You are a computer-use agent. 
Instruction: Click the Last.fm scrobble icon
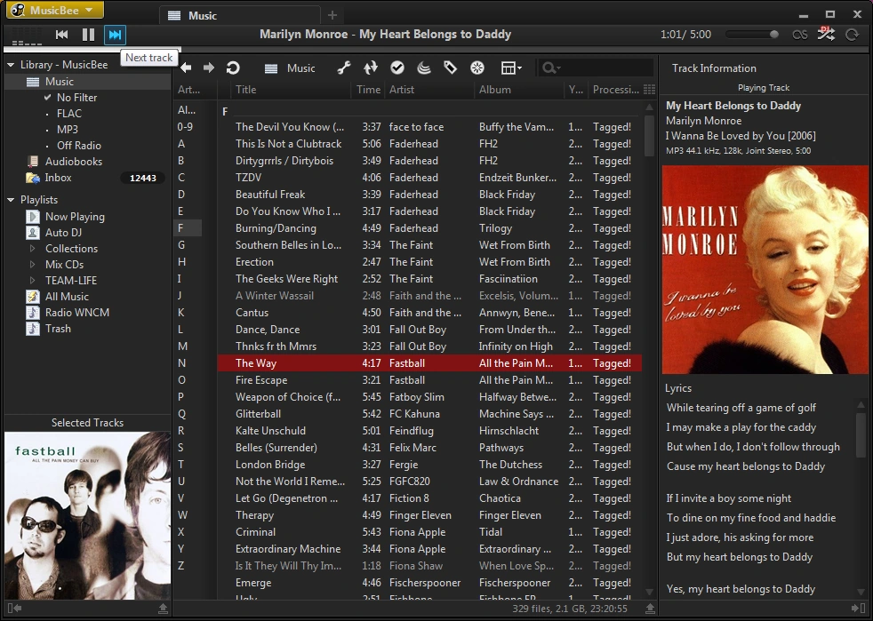(x=799, y=35)
